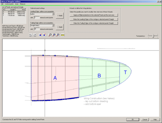Viewport: 162px width, 123px height.
Task: Click the first magnifier zoom icon
Action: (50, 35)
